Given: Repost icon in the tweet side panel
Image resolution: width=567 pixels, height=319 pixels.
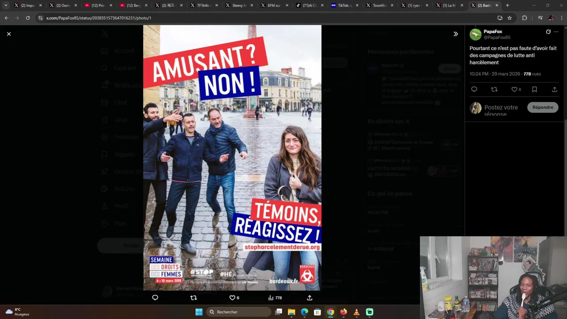Looking at the screenshot, I should [x=494, y=89].
